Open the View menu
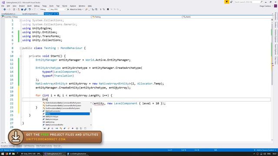This screenshot has width=278, height=156. [x=14, y=6]
